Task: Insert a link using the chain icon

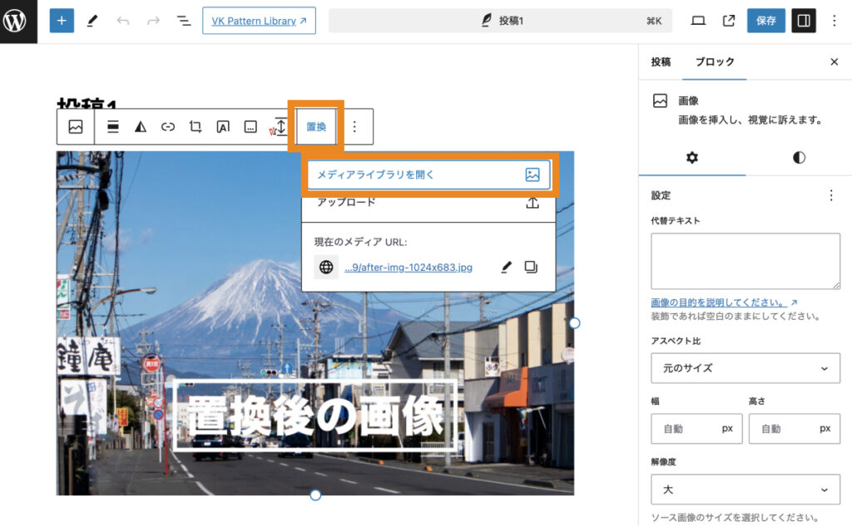Action: coord(168,126)
